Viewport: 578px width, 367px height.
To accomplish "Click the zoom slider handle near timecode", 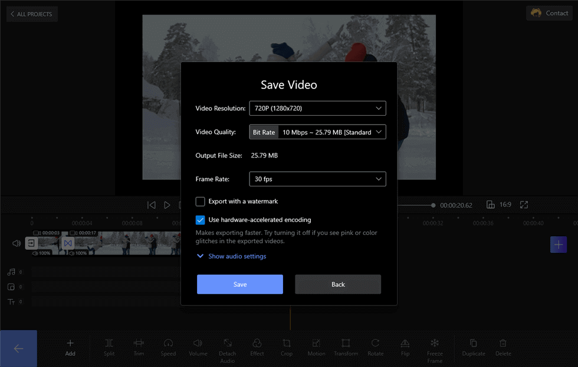I will 433,205.
